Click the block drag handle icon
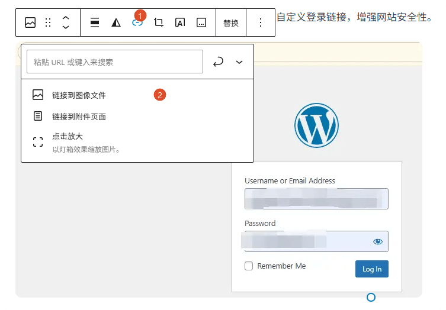 click(48, 23)
